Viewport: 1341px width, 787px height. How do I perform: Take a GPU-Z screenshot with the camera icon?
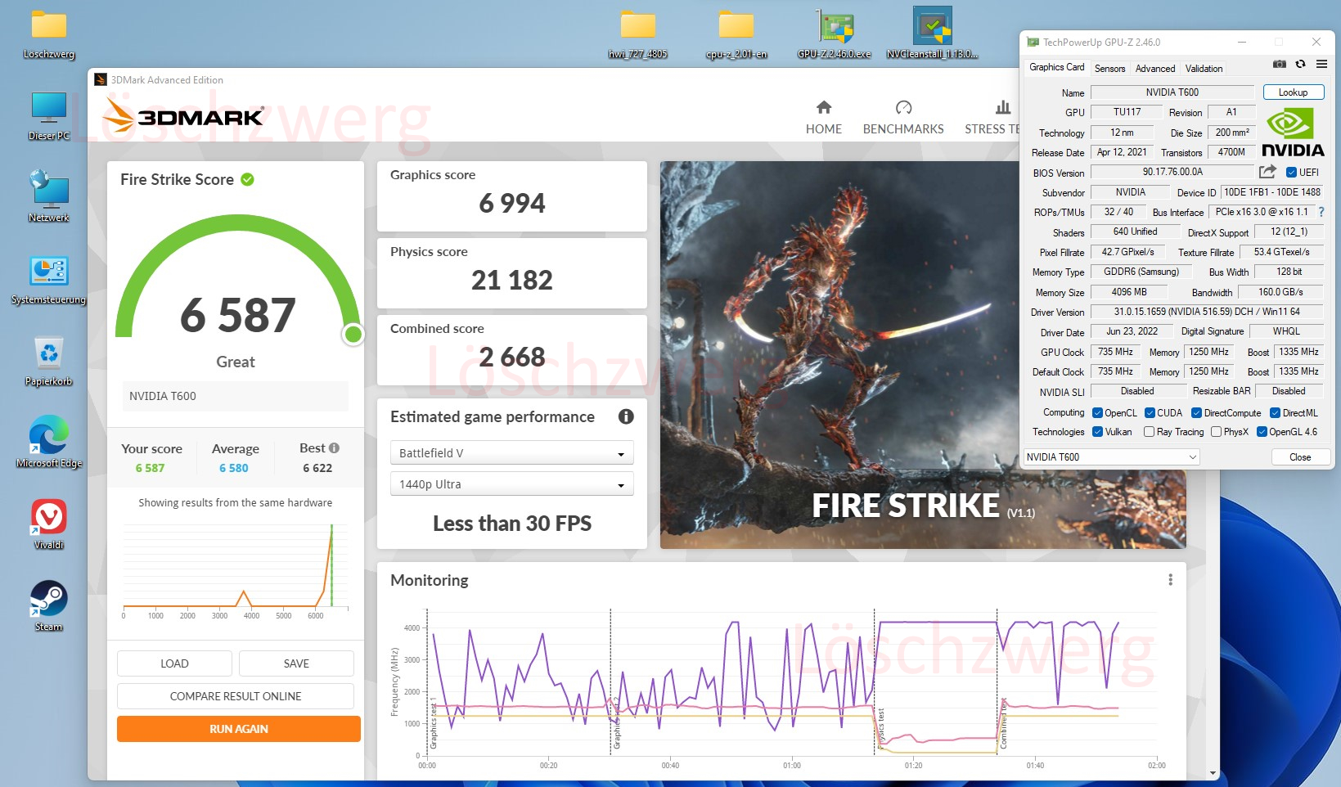tap(1280, 65)
